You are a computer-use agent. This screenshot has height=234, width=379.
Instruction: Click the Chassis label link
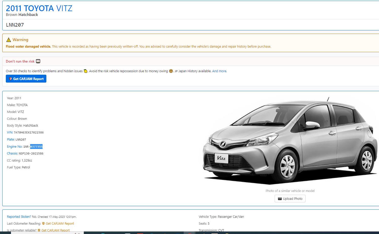click(12, 153)
